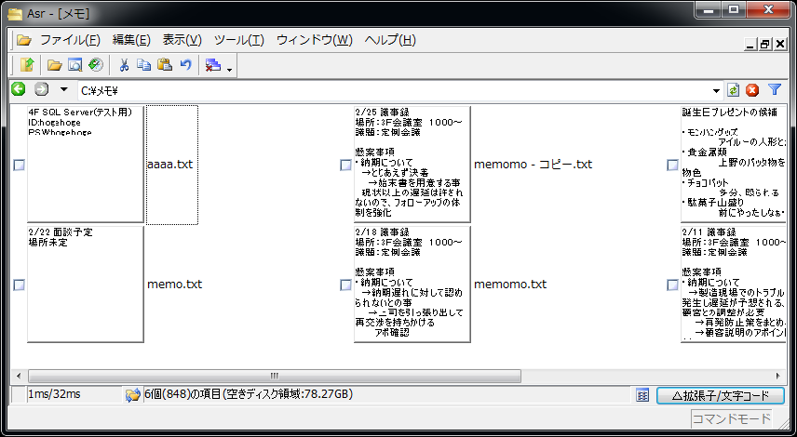Open the ツール(T) menu
Image resolution: width=797 pixels, height=437 pixels.
(238, 40)
